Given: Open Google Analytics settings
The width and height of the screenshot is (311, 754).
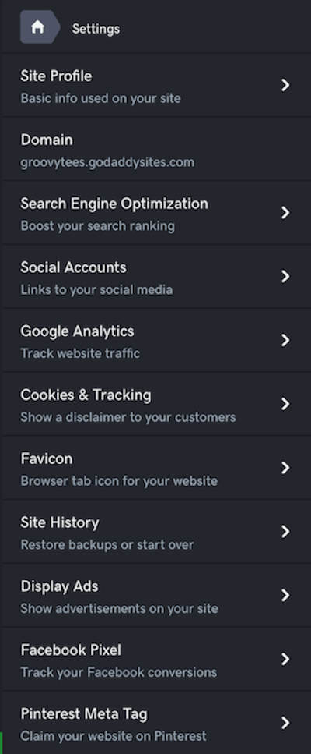Looking at the screenshot, I should (x=156, y=341).
